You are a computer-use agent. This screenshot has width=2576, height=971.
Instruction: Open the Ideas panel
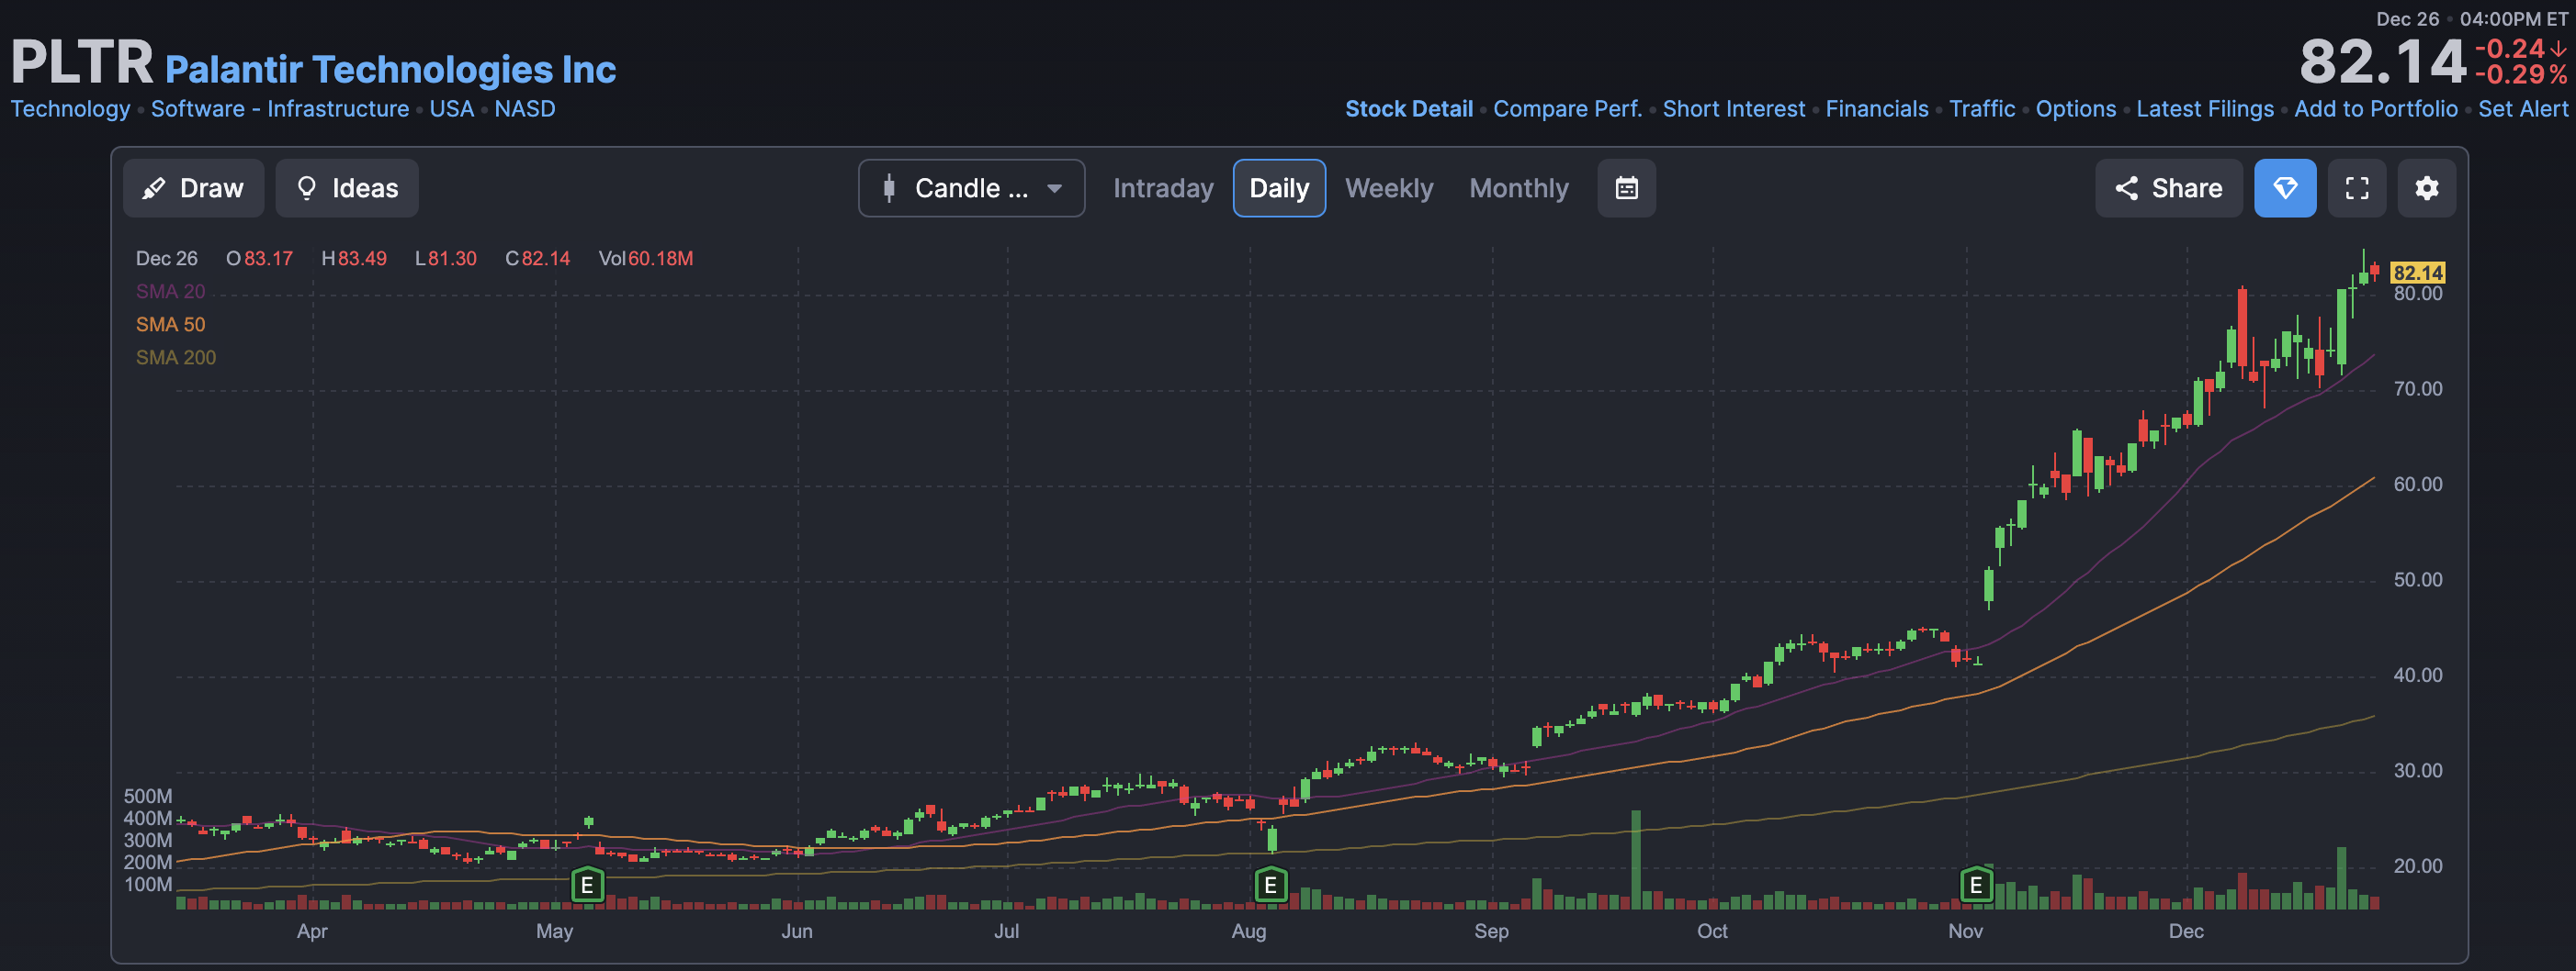click(346, 188)
